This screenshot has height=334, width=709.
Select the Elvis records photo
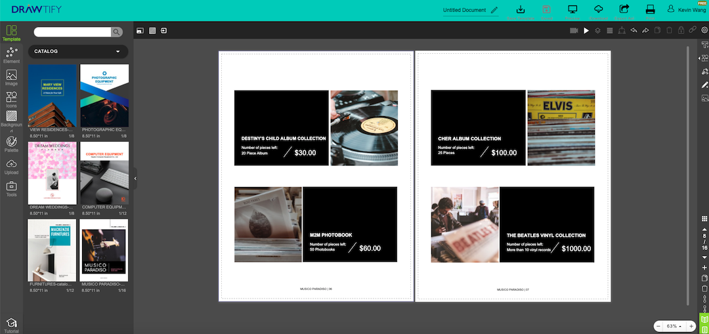(x=561, y=128)
